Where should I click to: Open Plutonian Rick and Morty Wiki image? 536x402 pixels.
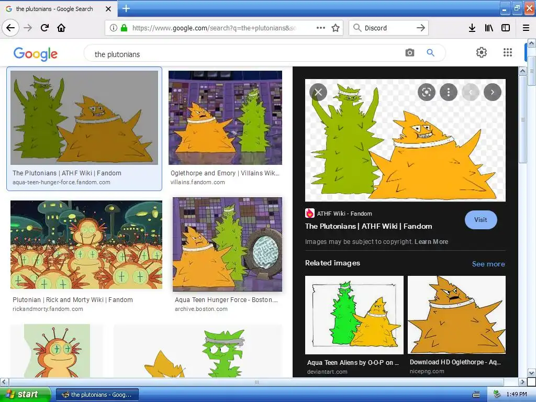[86, 245]
